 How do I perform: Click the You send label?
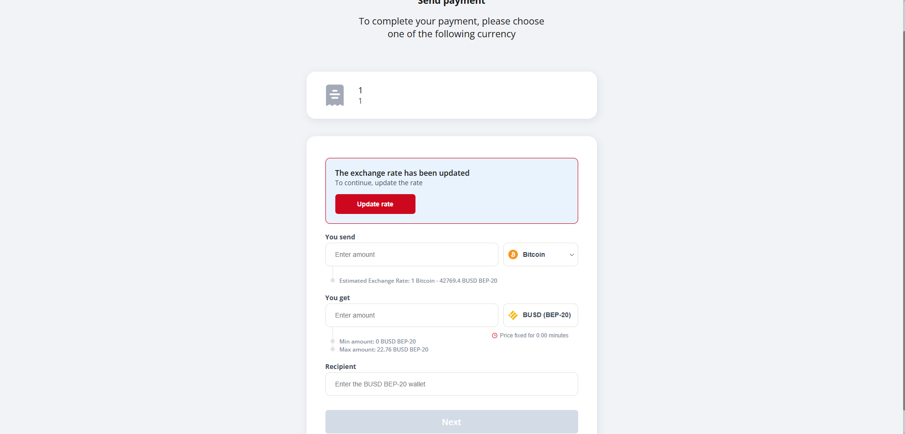coord(340,237)
